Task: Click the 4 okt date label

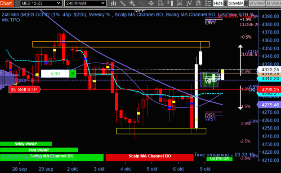Action: pyautogui.click(x=125, y=169)
